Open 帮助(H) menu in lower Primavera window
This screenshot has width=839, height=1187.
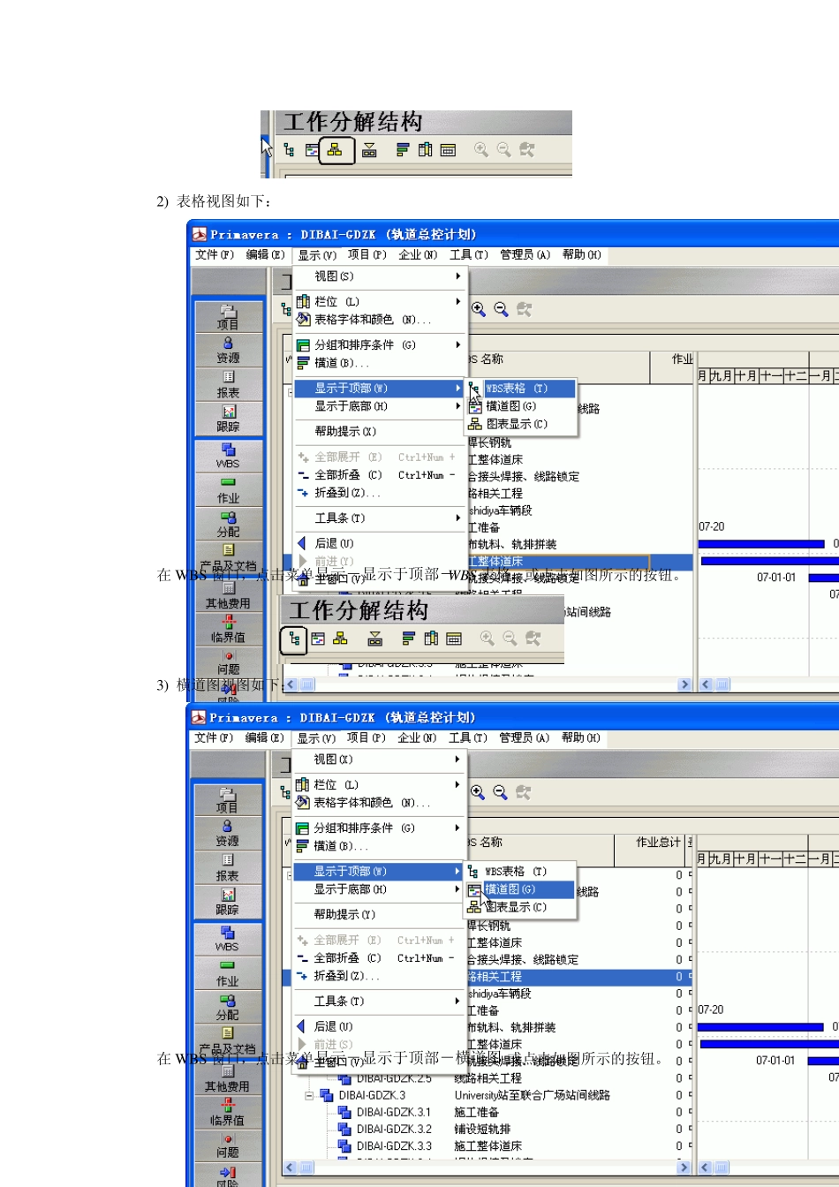pos(581,737)
